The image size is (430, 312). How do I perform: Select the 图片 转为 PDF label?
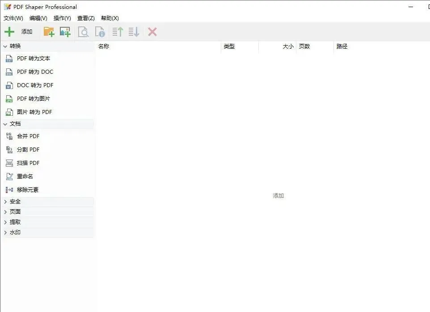(34, 112)
